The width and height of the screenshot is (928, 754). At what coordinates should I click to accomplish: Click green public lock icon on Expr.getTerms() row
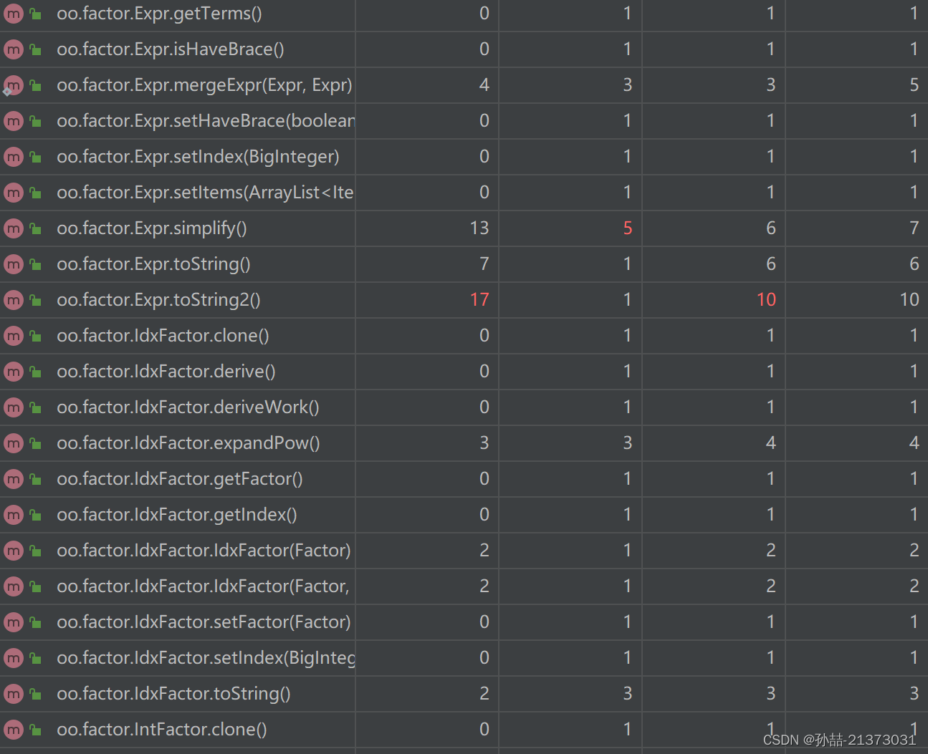(x=35, y=14)
